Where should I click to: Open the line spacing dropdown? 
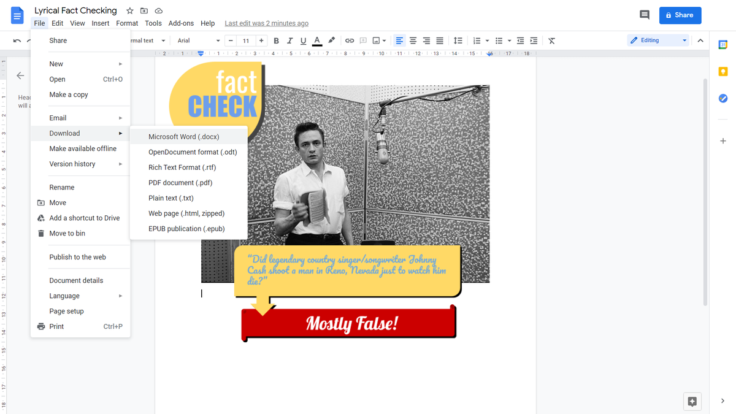point(458,40)
